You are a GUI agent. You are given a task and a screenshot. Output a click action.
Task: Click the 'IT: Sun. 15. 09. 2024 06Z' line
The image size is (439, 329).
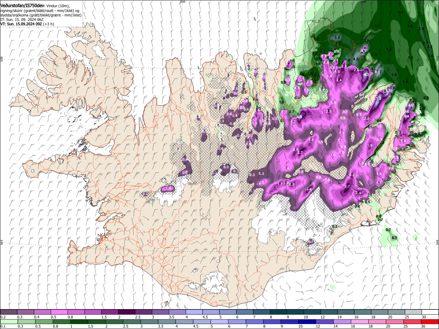pos(22,20)
